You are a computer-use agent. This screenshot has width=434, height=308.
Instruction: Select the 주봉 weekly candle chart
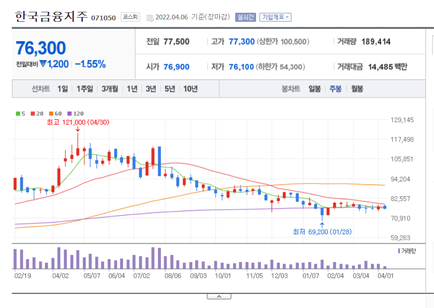(x=336, y=89)
